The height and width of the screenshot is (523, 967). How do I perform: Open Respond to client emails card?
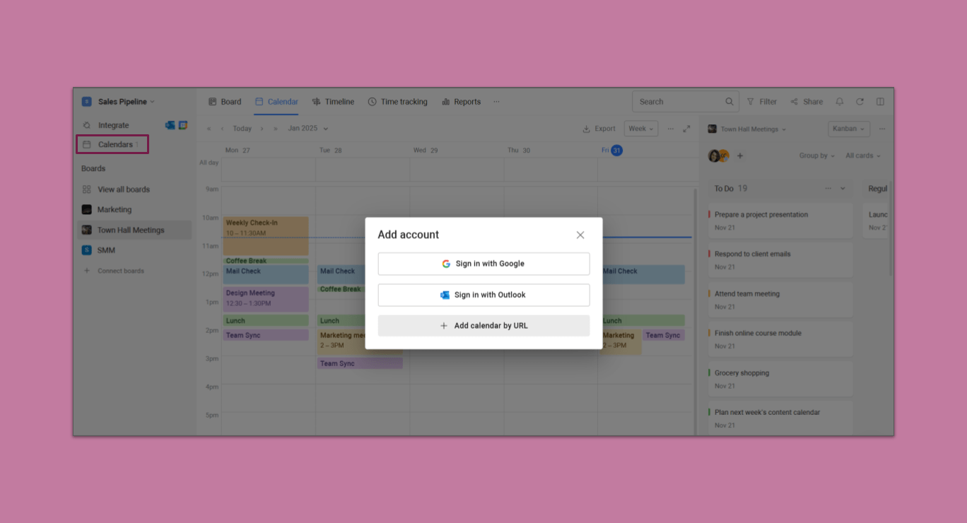(x=780, y=260)
